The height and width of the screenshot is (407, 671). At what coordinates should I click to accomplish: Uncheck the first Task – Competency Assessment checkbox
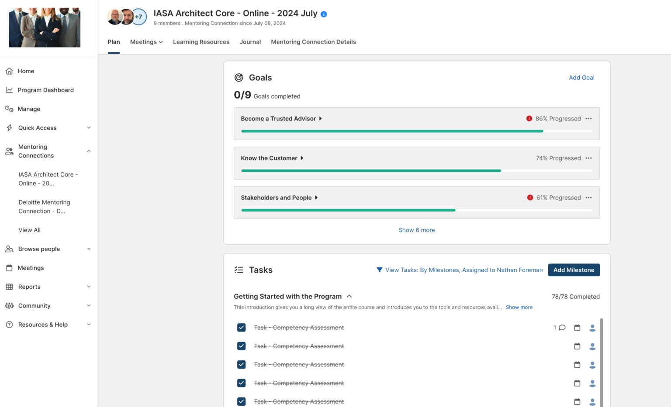[241, 327]
